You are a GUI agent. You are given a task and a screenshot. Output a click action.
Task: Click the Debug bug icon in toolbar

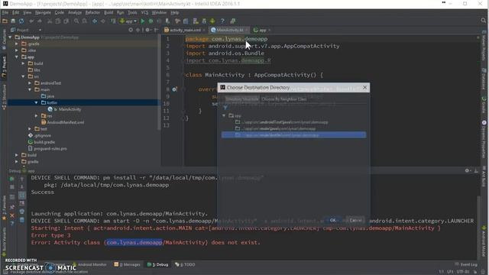click(151, 21)
